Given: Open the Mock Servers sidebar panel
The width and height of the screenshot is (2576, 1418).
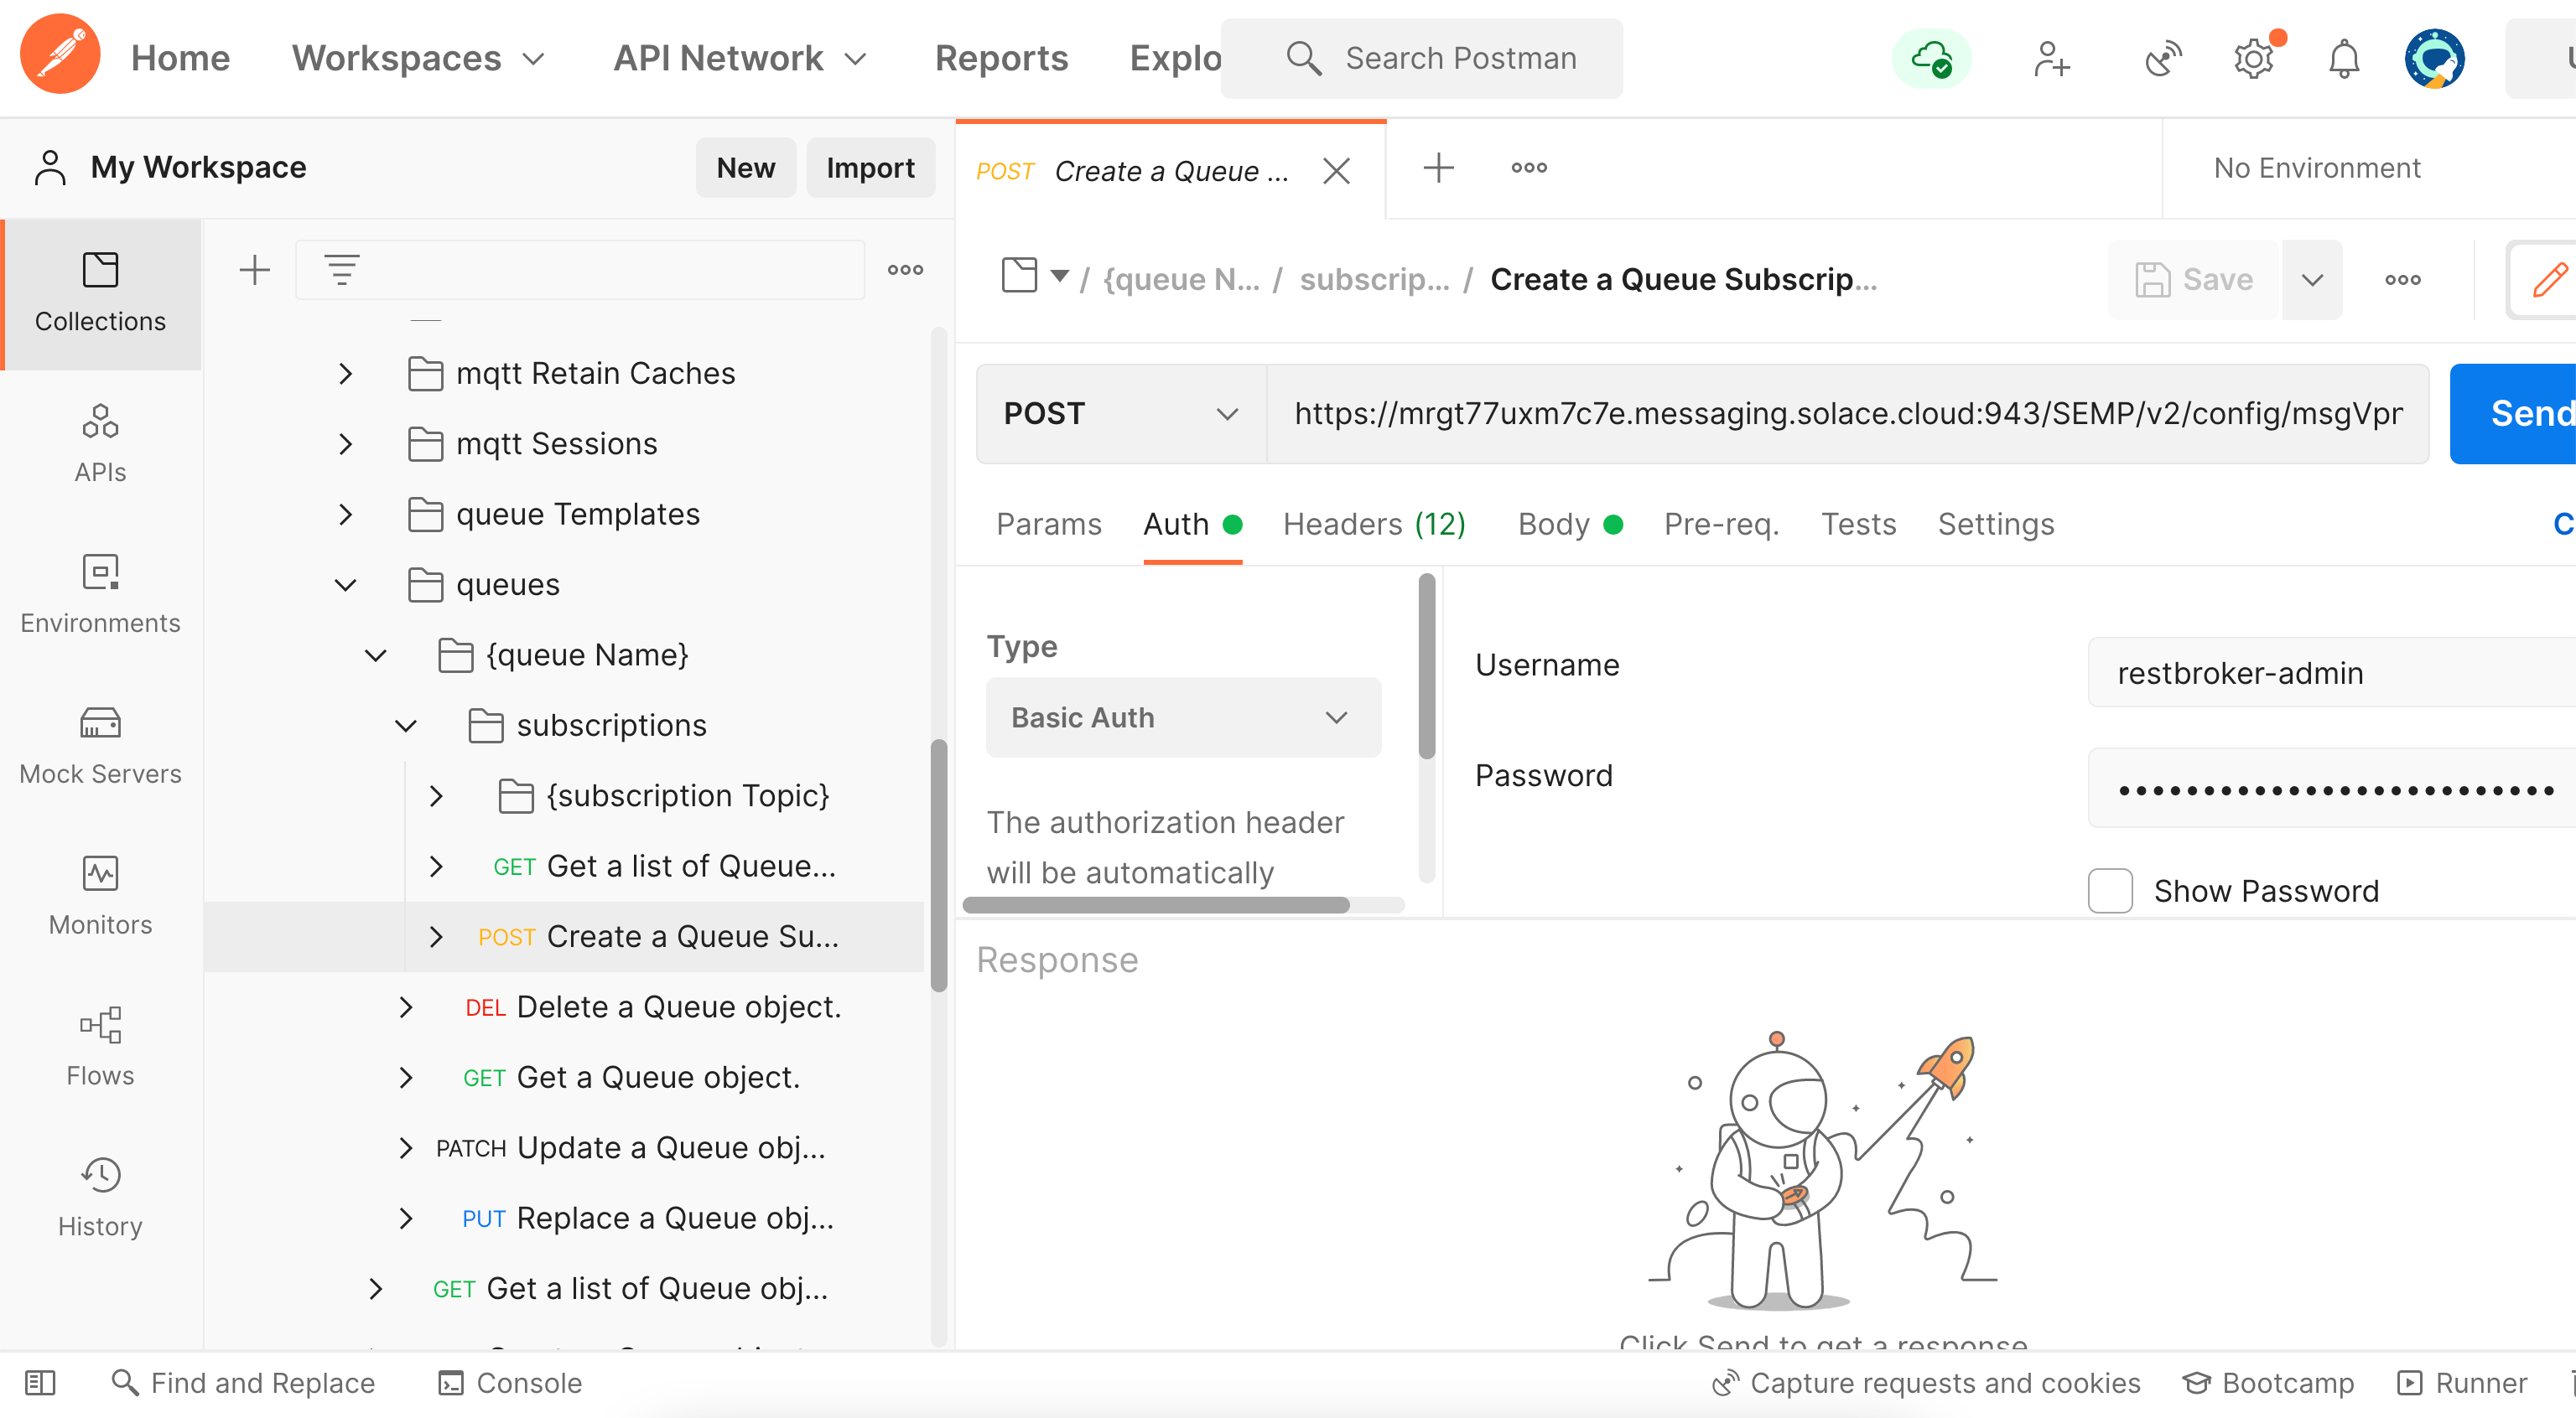Looking at the screenshot, I should point(100,744).
